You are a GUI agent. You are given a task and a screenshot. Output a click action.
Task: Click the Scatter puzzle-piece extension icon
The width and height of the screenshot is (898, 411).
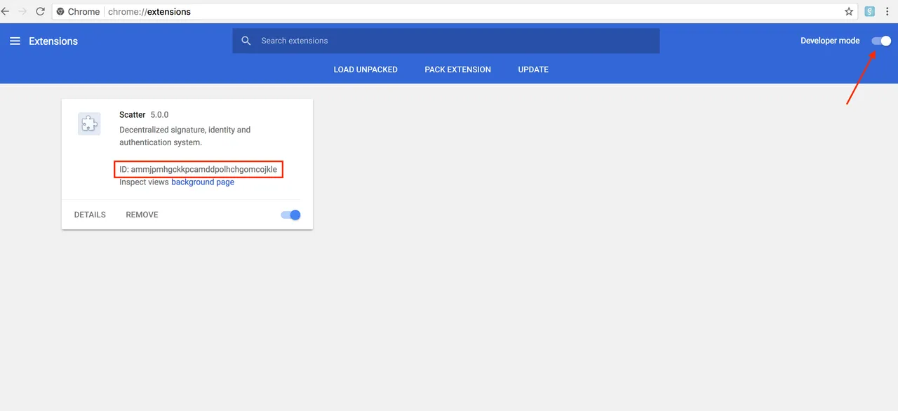coord(89,124)
